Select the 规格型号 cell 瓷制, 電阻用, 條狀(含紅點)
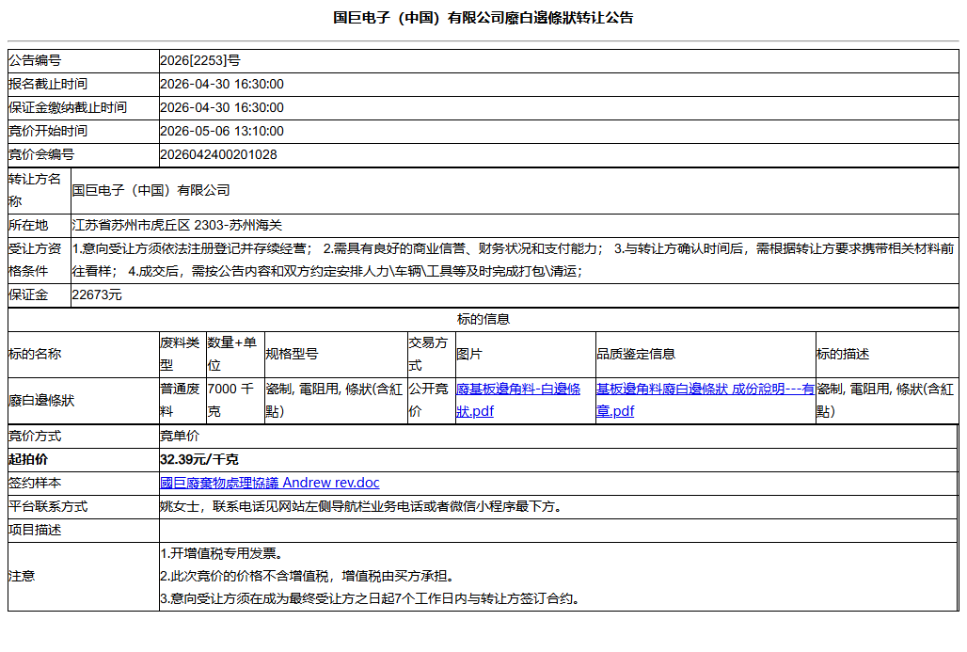 (x=334, y=400)
